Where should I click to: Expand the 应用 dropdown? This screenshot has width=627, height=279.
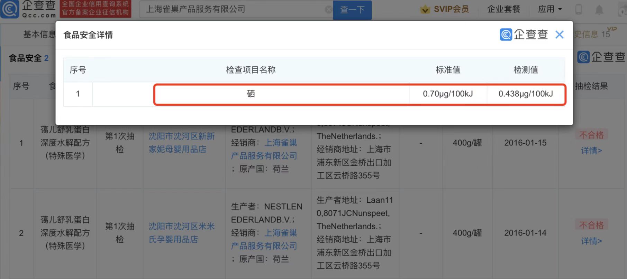pyautogui.click(x=550, y=9)
